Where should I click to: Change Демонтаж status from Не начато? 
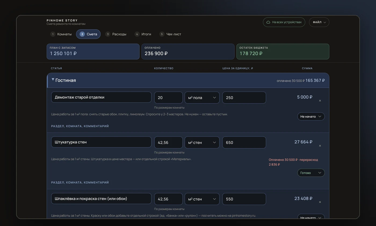[311, 116]
